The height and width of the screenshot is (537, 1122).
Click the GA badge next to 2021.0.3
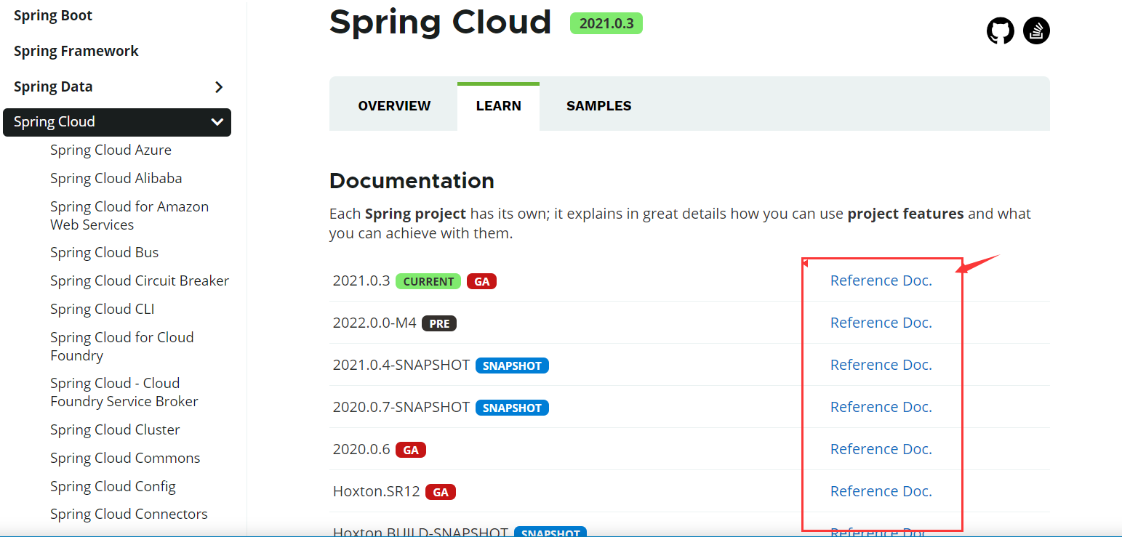click(x=481, y=281)
